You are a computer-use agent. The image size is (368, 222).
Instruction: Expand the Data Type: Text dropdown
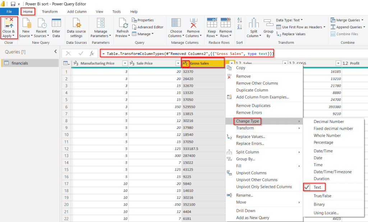coord(289,20)
